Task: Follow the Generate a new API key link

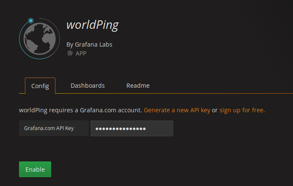Action: pyautogui.click(x=177, y=110)
